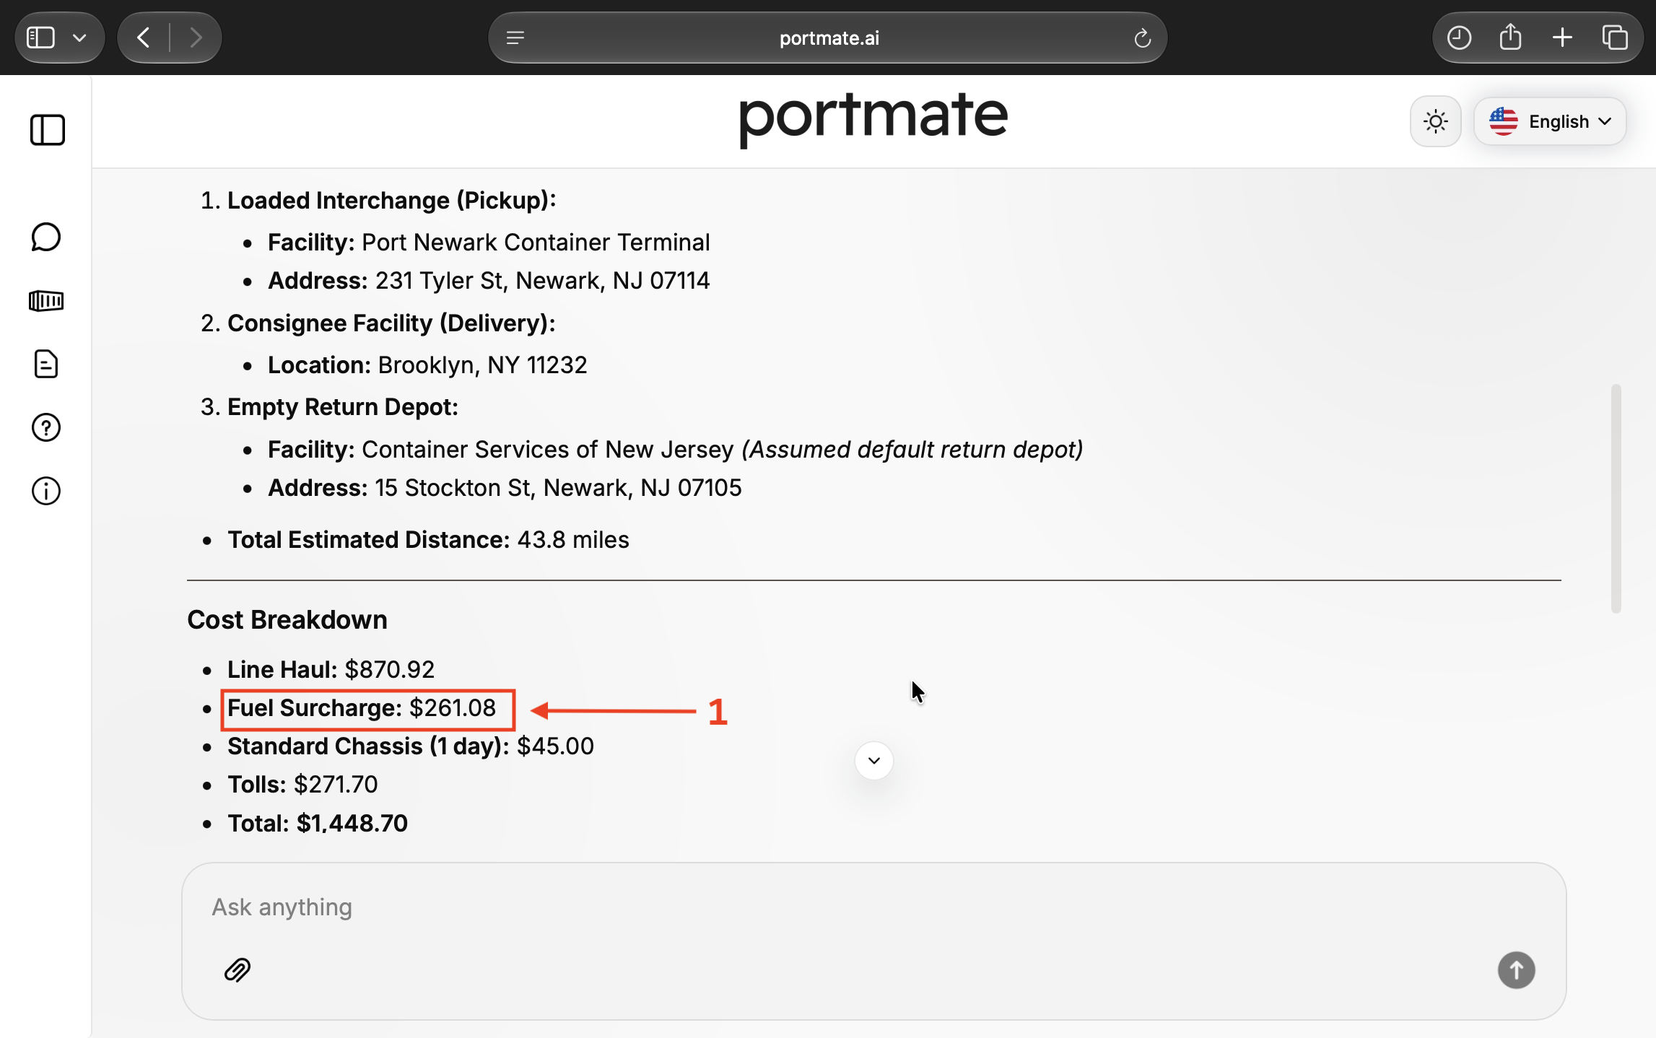
Task: Click the Empty Return Depot heading
Action: pos(343,407)
